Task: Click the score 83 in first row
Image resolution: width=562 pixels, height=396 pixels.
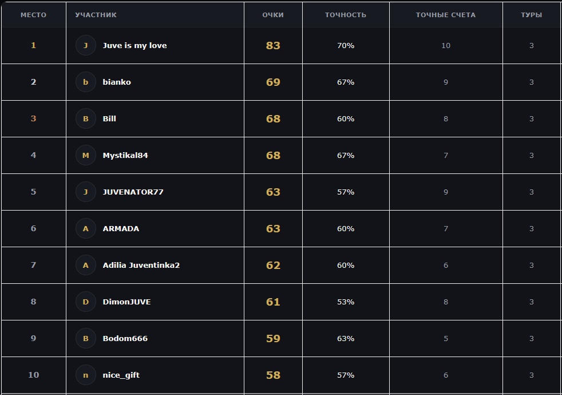Action: 273,46
